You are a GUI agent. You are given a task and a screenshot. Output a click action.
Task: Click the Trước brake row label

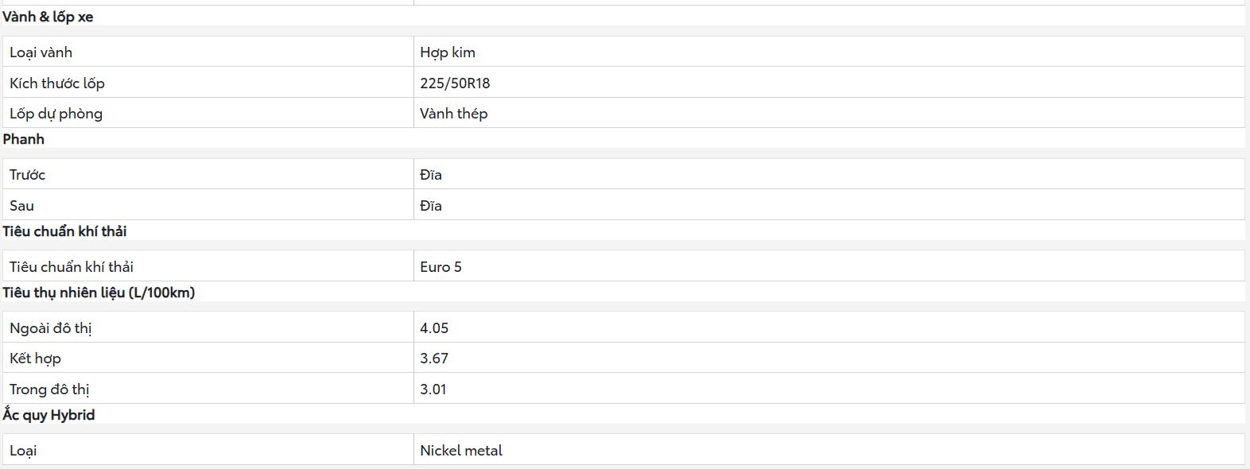tap(27, 175)
